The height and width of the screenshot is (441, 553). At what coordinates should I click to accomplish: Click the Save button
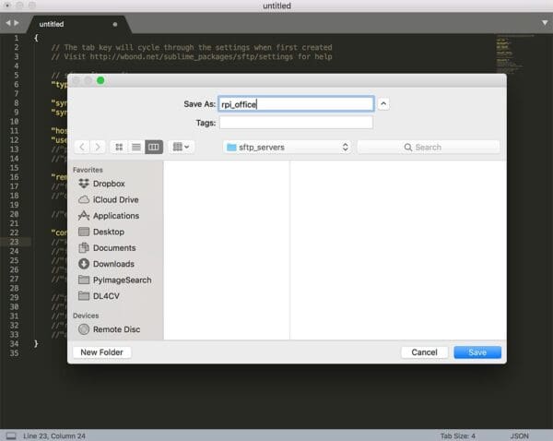pyautogui.click(x=477, y=352)
